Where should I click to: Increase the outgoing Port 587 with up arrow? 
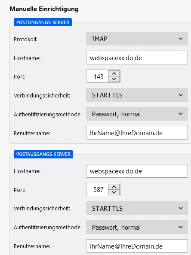[114, 187]
